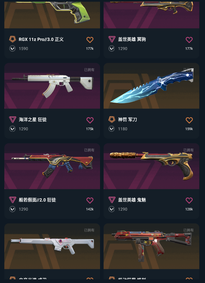Like the 盖世英雄 冥驹 skin heart

pos(189,40)
